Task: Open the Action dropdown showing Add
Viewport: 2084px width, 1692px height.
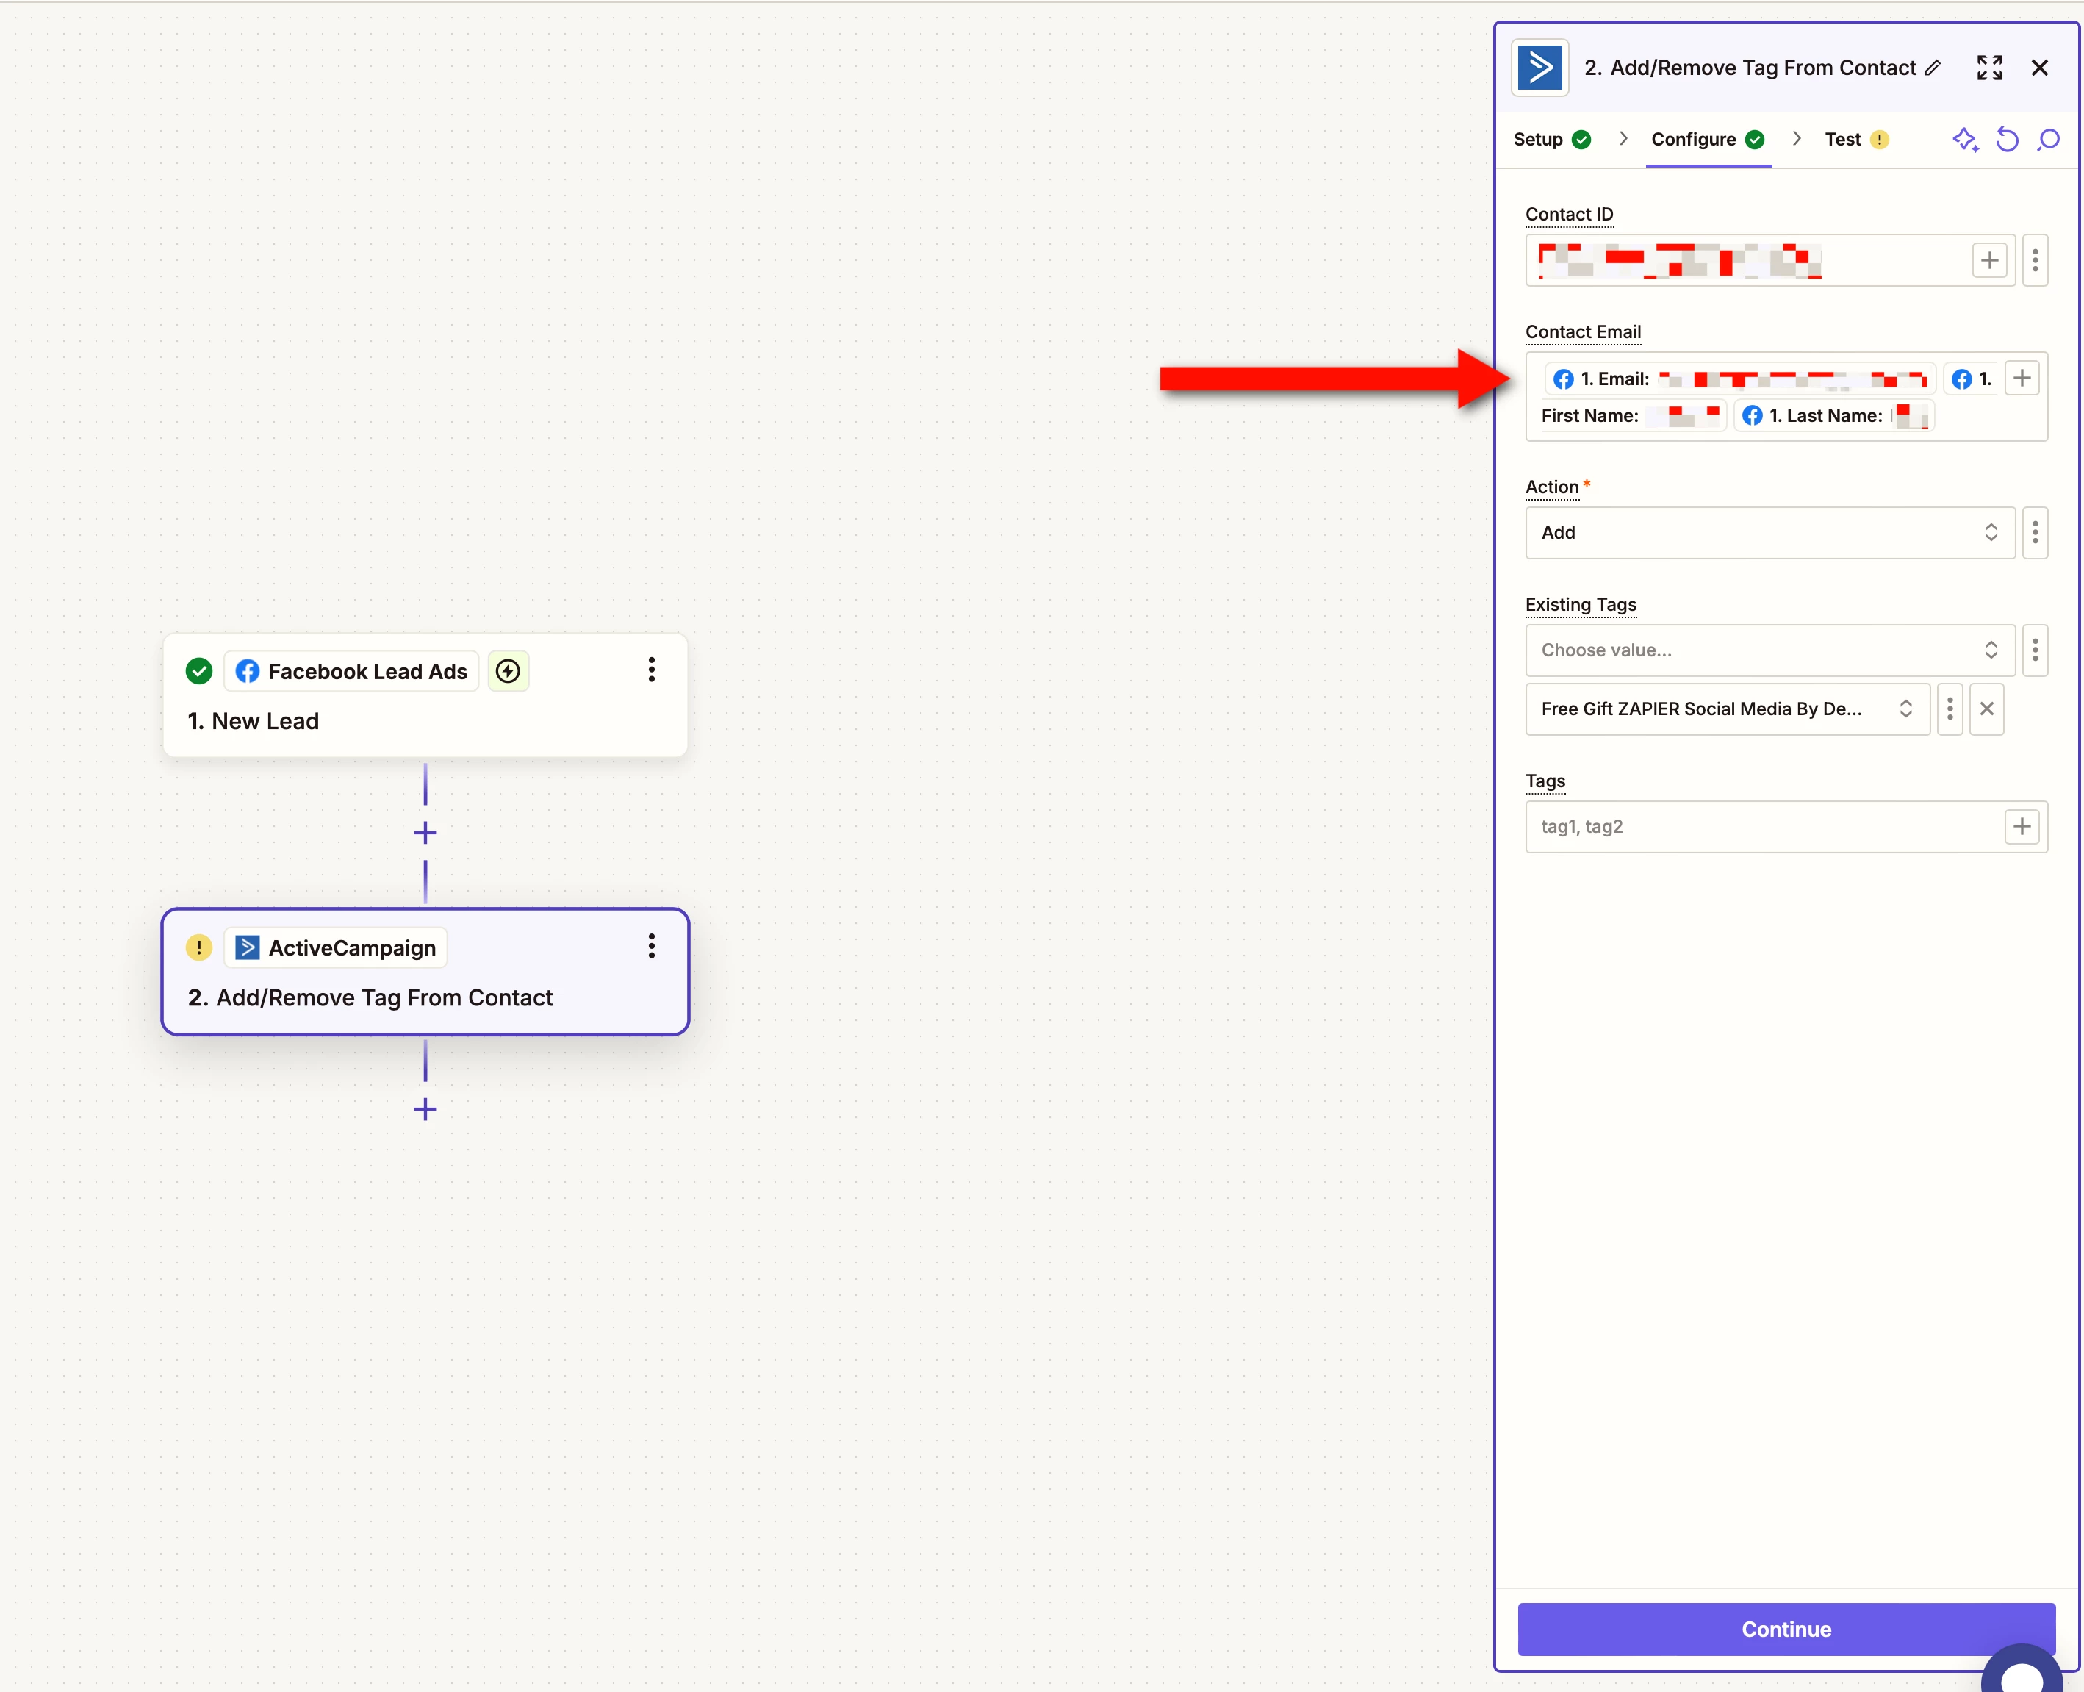Action: (1770, 532)
